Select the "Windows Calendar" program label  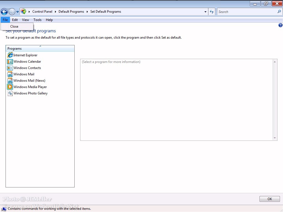(x=27, y=62)
